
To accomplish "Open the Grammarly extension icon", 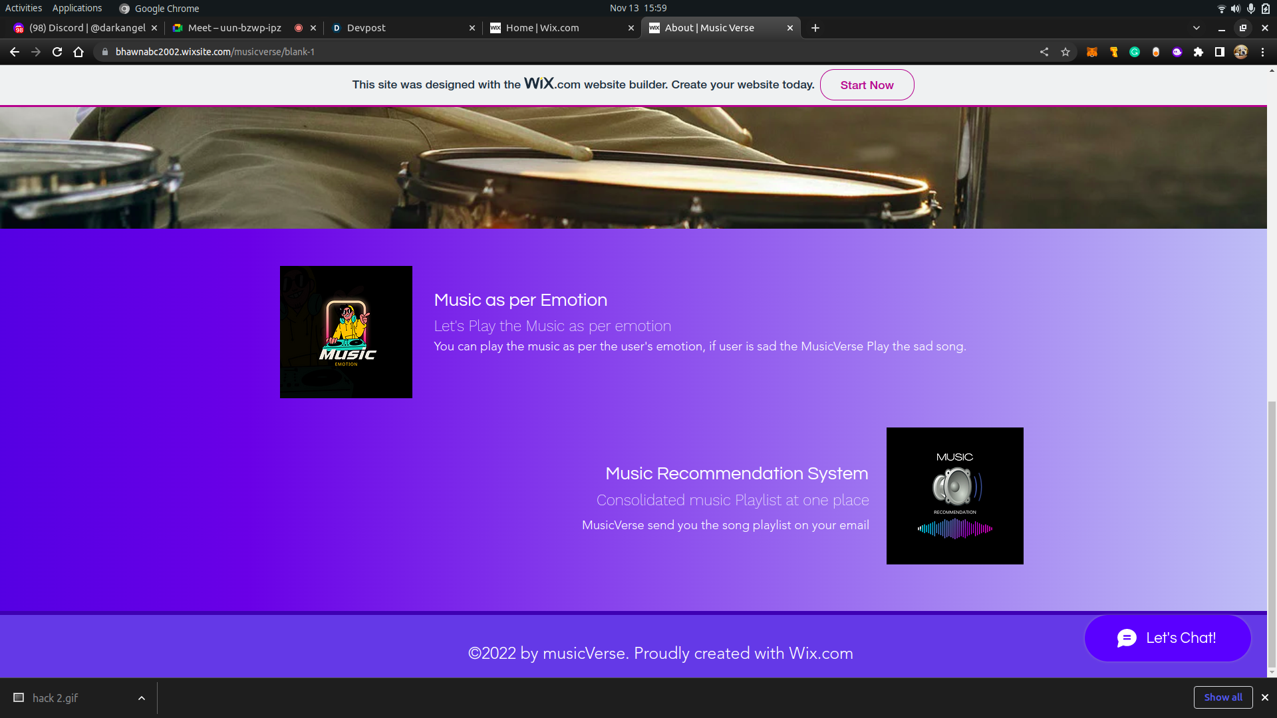I will coord(1135,52).
